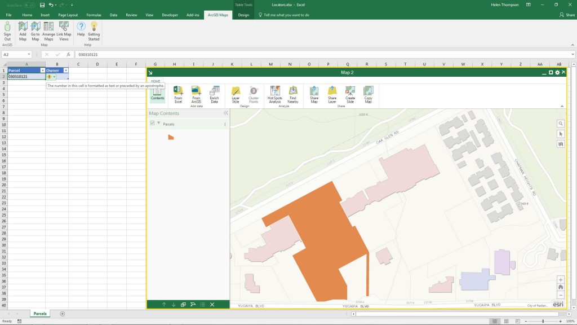This screenshot has width=577, height=325.
Task: Switch to Page Layout view in status bar
Action: pos(507,321)
